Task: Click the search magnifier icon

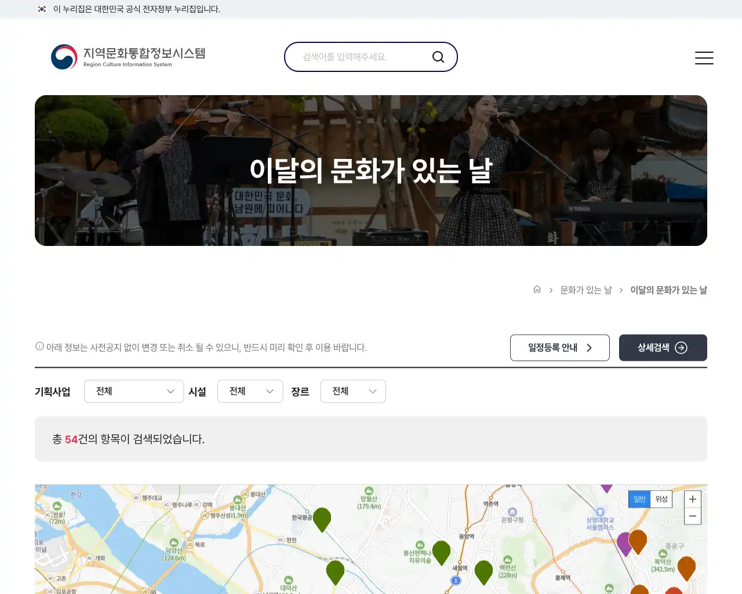Action: pyautogui.click(x=438, y=56)
